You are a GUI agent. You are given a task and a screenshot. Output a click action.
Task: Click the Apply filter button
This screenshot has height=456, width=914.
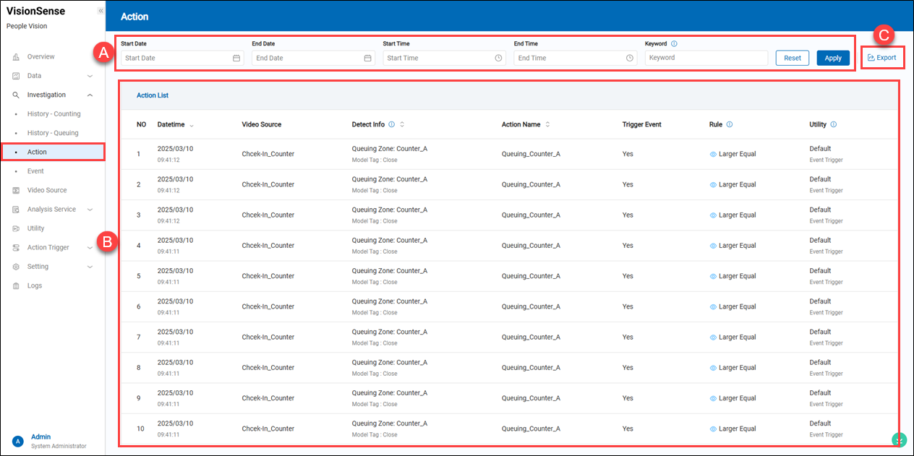point(833,58)
